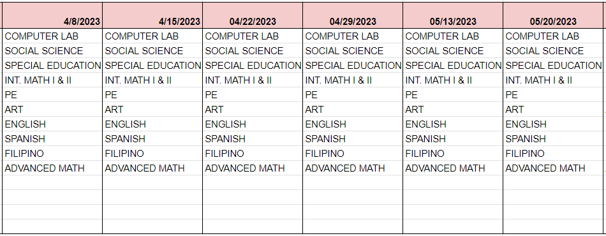
Task: Click FILIPINO cell under 04/22/2023
Action: [x=253, y=154]
